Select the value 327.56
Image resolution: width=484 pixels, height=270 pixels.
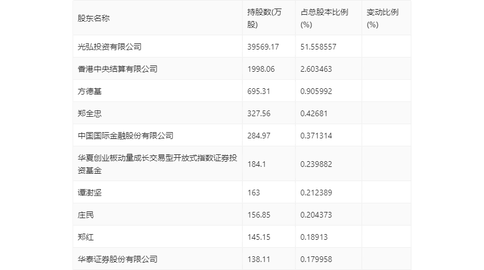[x=259, y=113]
